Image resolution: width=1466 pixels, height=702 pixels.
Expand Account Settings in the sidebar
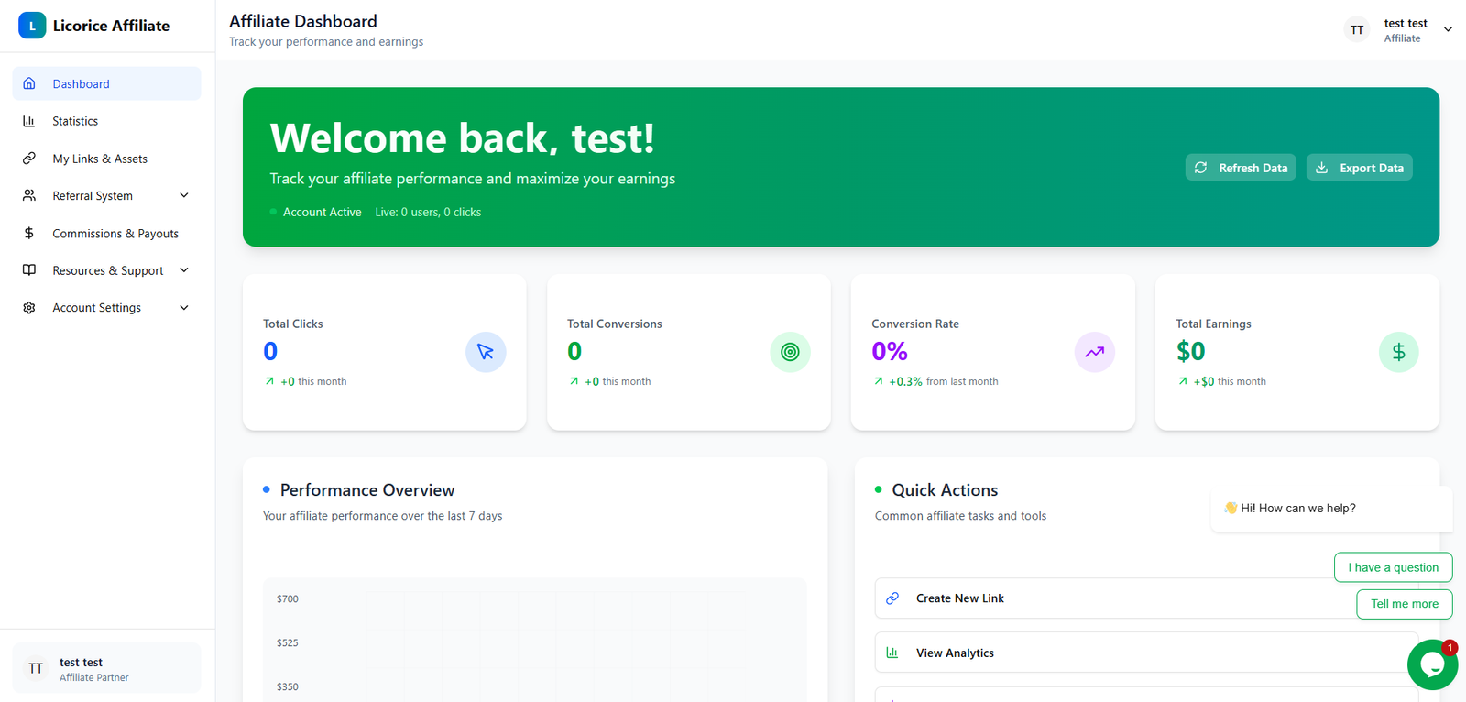183,308
